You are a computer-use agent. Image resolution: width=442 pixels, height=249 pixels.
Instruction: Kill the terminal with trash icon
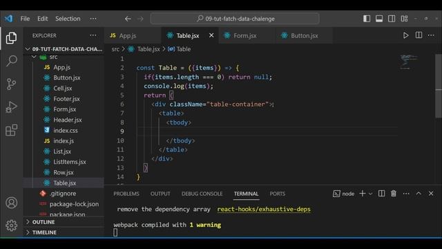[394, 194]
